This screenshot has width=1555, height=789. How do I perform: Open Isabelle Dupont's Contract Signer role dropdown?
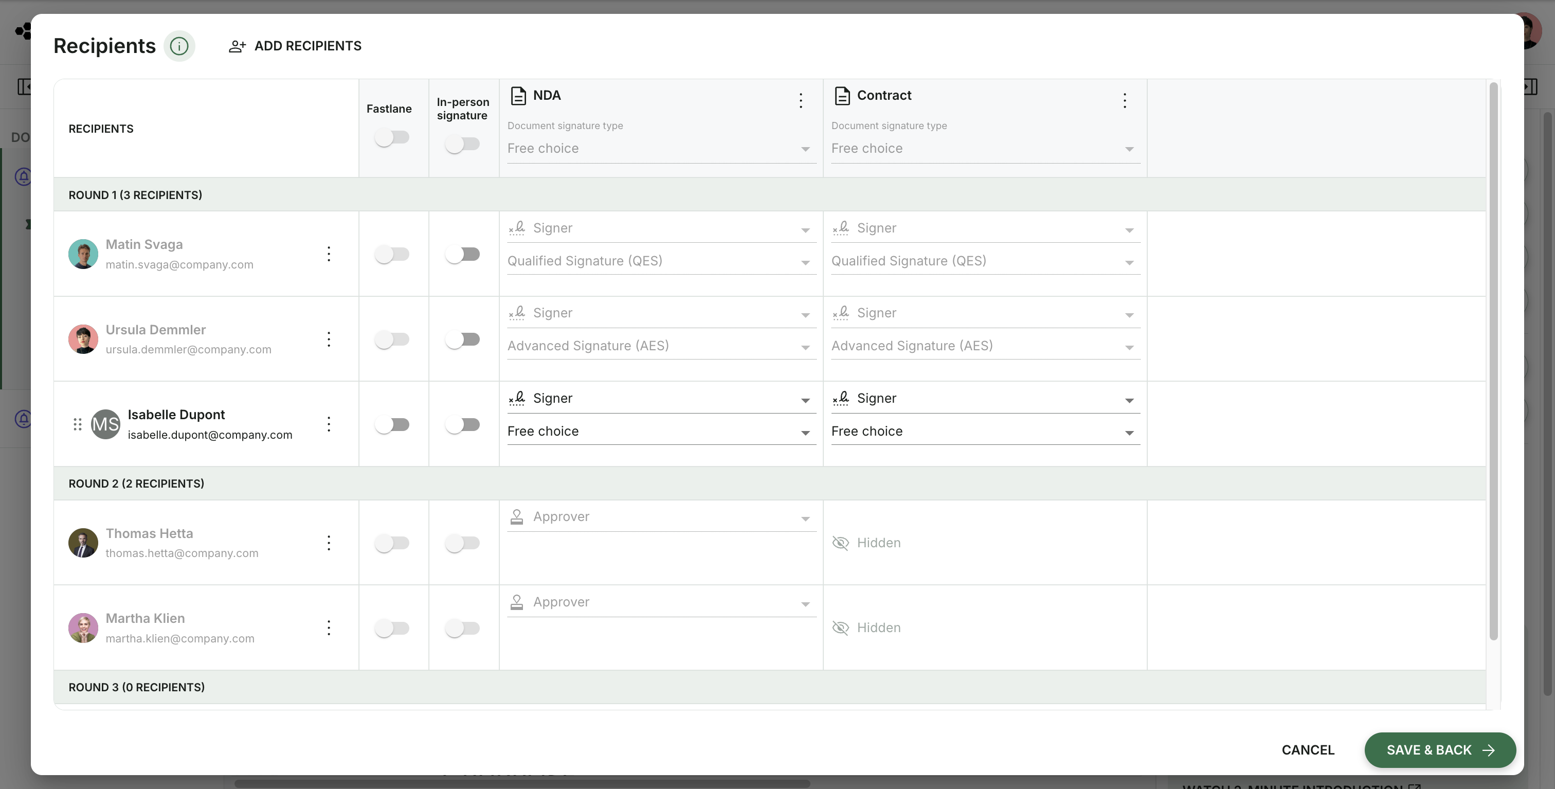coord(986,399)
